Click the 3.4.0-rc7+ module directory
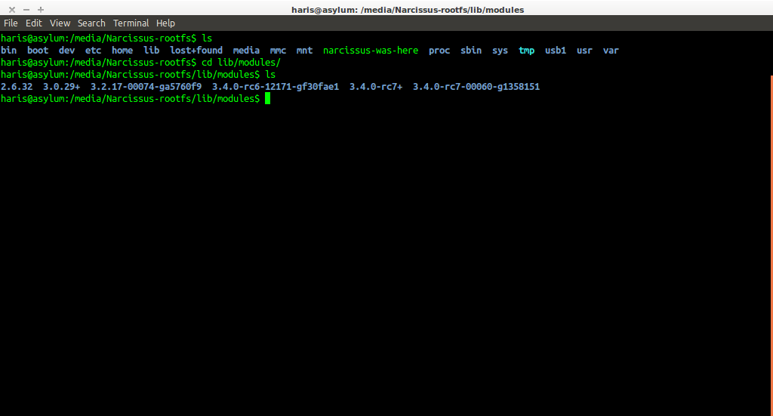This screenshot has width=773, height=416. [x=375, y=87]
